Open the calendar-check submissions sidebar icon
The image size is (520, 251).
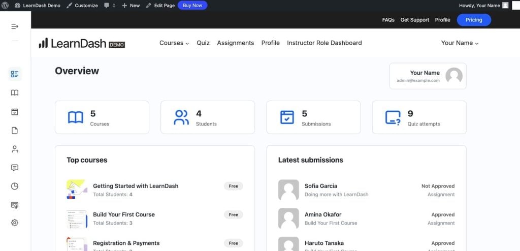point(15,112)
